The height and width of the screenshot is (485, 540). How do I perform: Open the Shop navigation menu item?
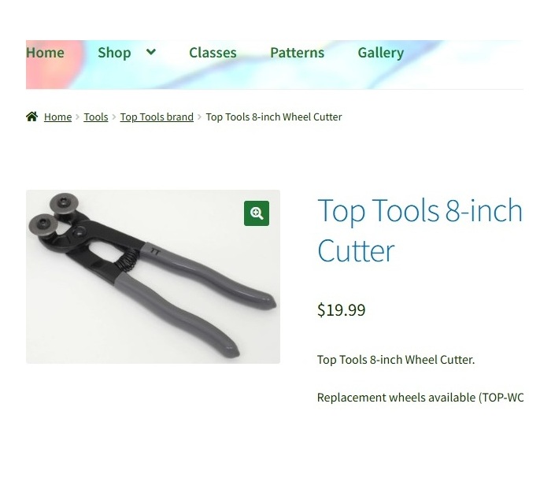click(114, 53)
